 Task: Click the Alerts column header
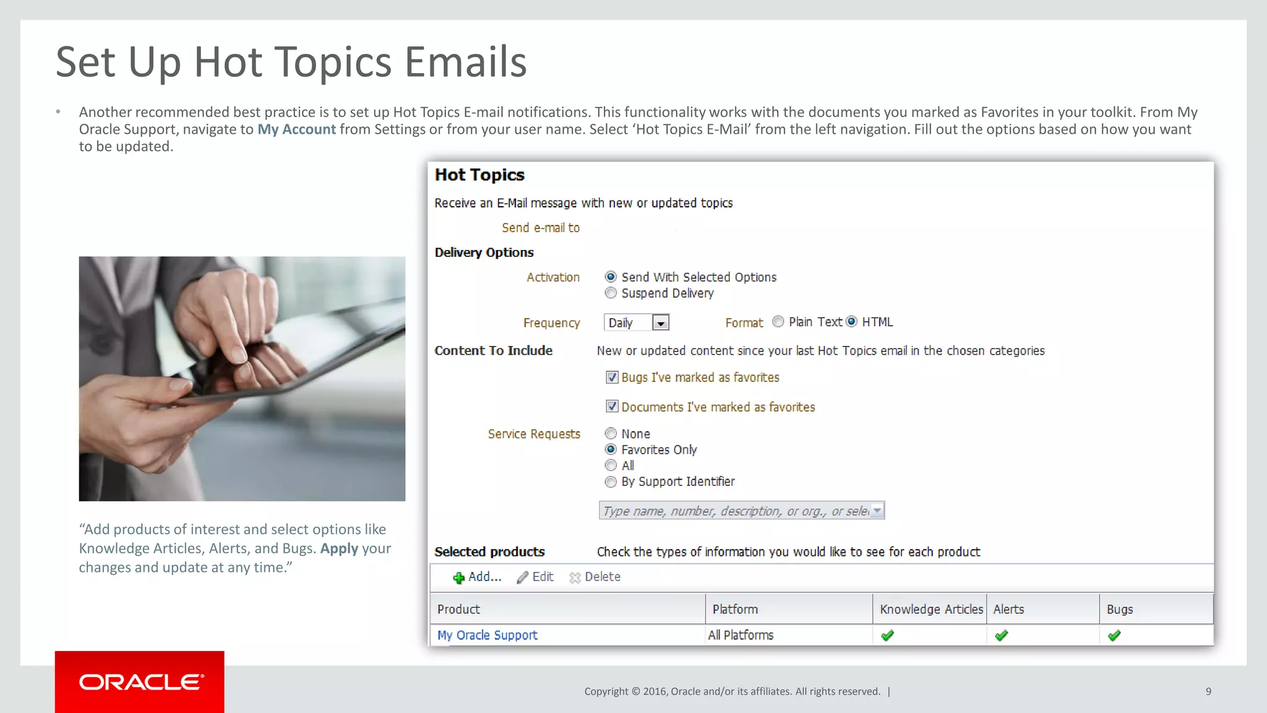click(1043, 609)
